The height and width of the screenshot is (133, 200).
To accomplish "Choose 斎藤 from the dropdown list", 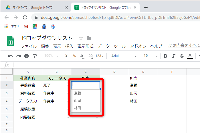I will coord(86,93).
